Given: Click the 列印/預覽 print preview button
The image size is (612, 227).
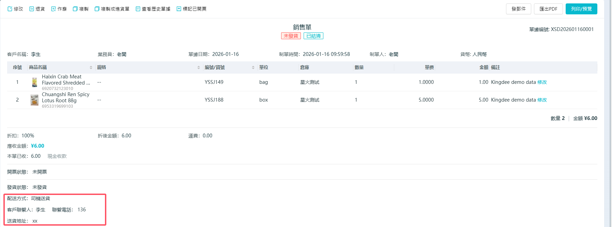Looking at the screenshot, I should [581, 9].
